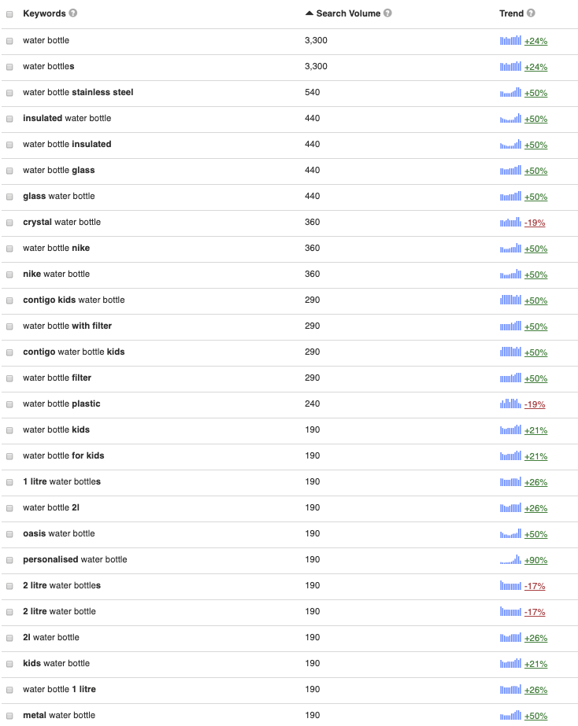Sort table by Trend column header
This screenshot has width=578, height=726.
coord(511,13)
